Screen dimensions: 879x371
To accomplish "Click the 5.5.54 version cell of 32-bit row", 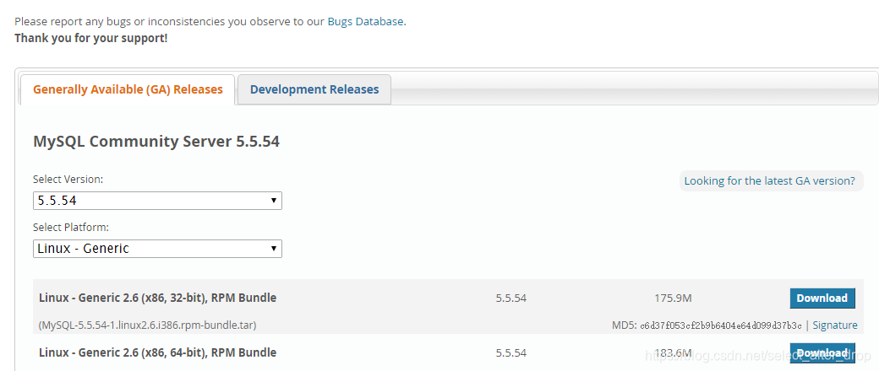I will click(510, 298).
